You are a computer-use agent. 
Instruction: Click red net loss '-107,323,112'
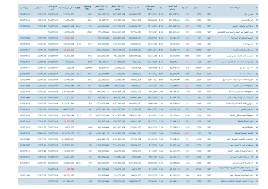click(x=68, y=175)
